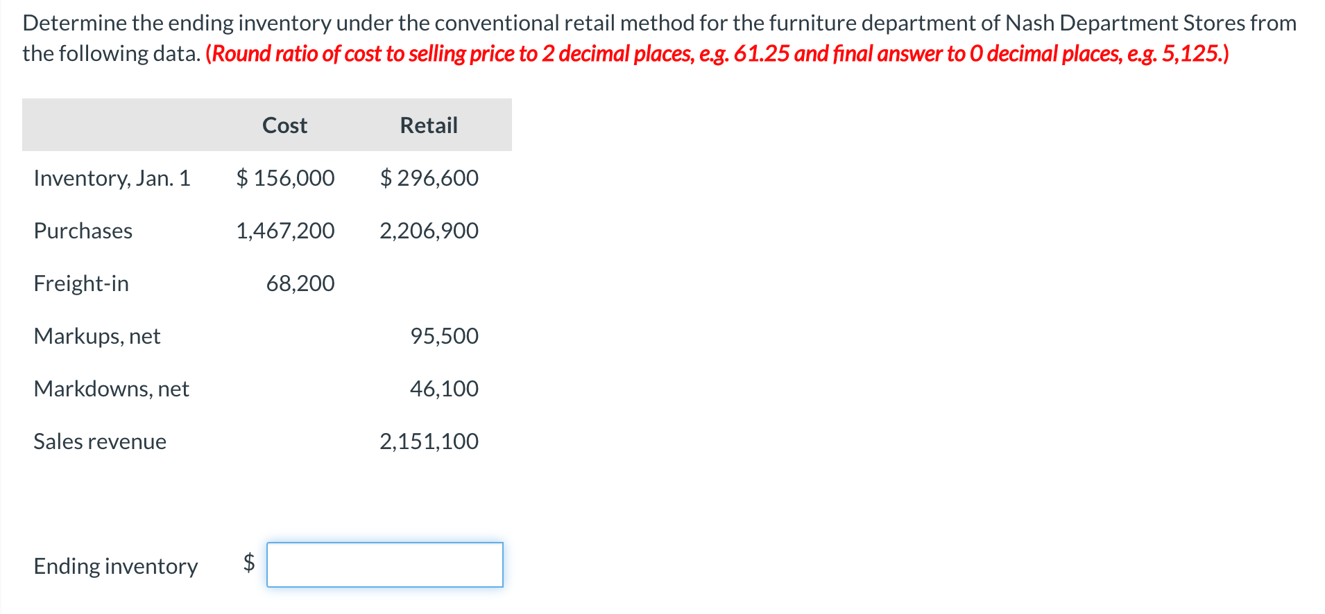The height and width of the screenshot is (614, 1325).
Task: Select the 95,500 markups amount
Action: point(444,336)
